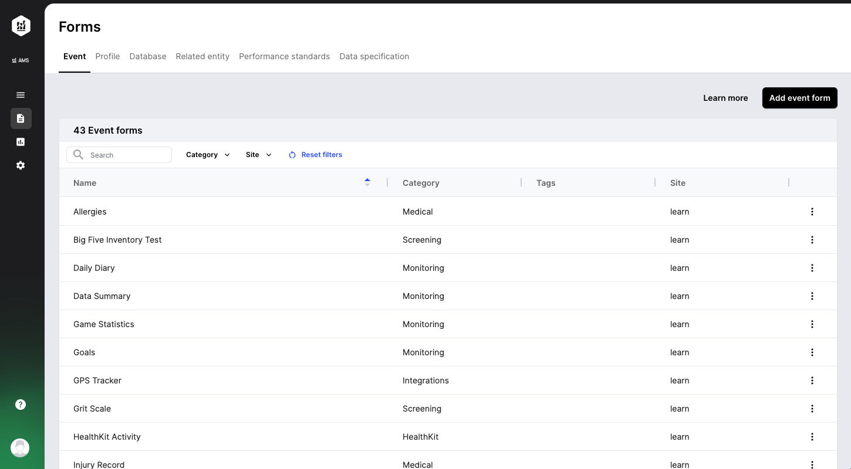851x469 pixels.
Task: Switch to the Profile tab
Action: [107, 56]
